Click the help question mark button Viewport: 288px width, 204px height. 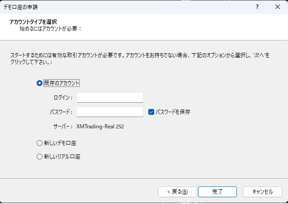257,7
